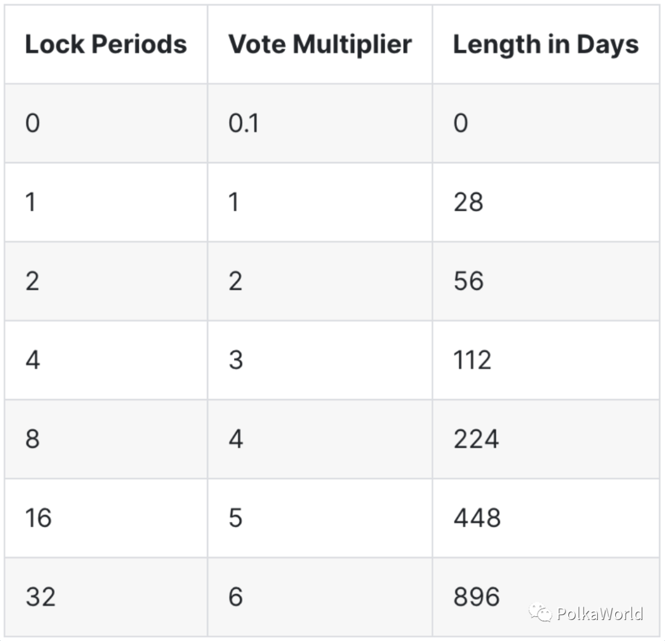Screen dimensions: 665x641
Task: Select lock period 8 cell
Action: [33, 439]
